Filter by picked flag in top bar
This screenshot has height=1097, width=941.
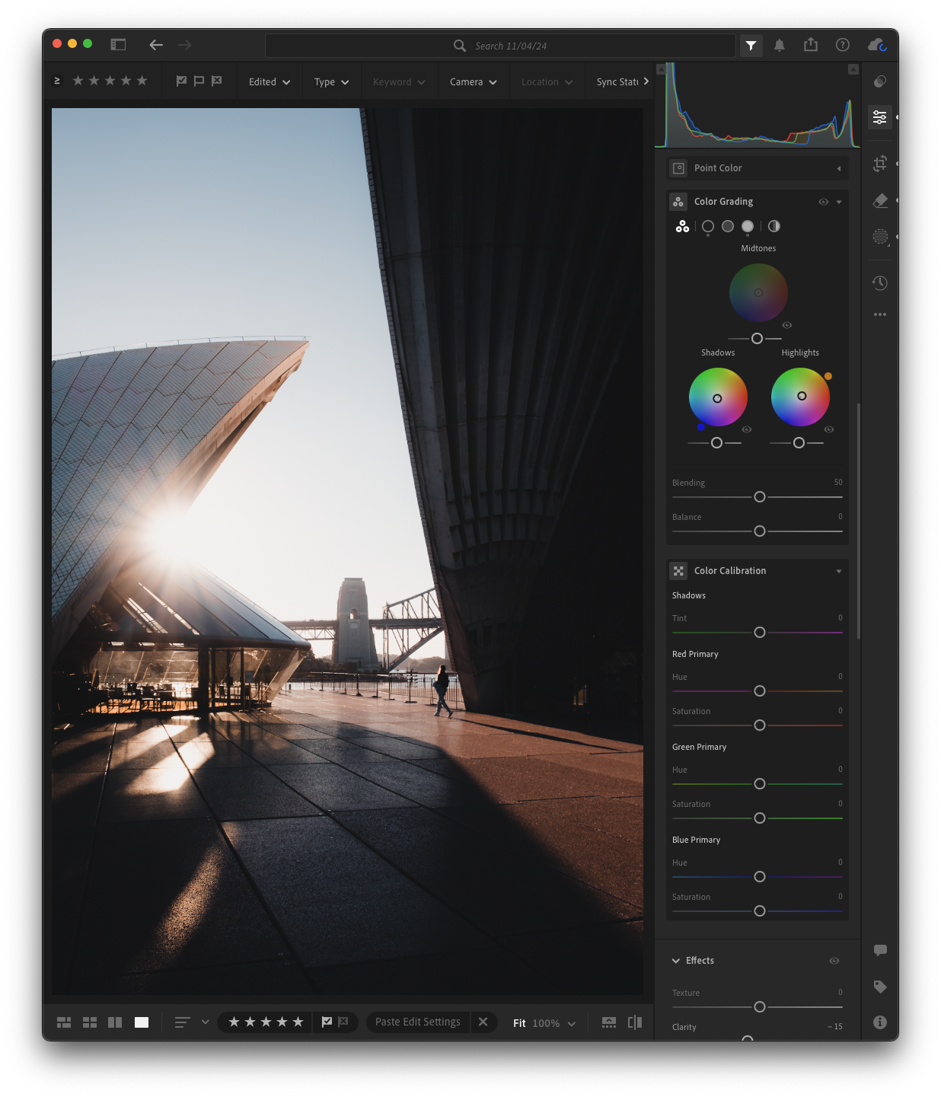point(181,81)
